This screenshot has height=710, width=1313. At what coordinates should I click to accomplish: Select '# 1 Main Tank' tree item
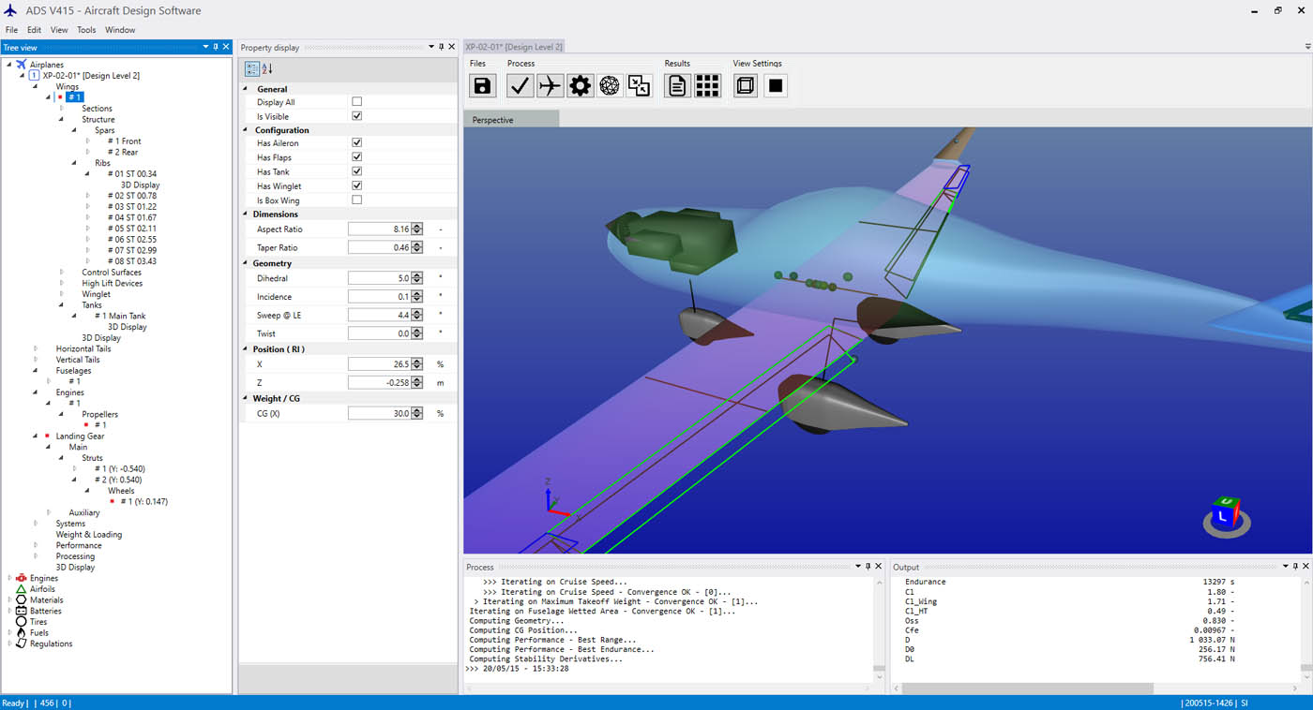coord(120,316)
